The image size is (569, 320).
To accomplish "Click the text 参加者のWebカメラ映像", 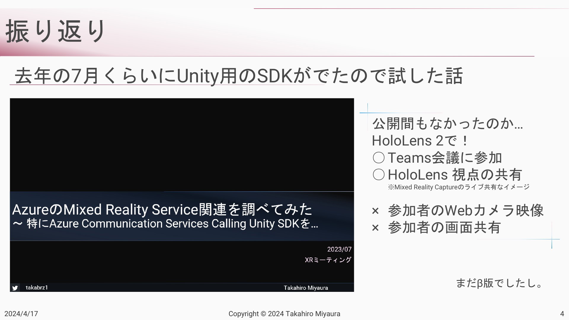I will tap(466, 210).
